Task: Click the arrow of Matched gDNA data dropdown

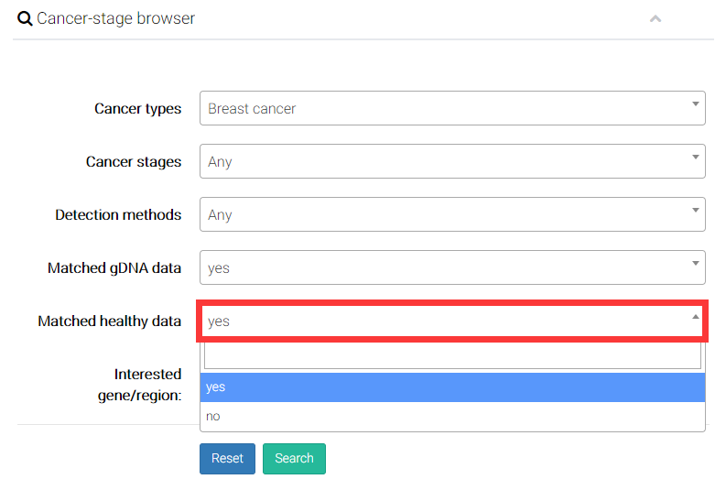Action: (696, 263)
